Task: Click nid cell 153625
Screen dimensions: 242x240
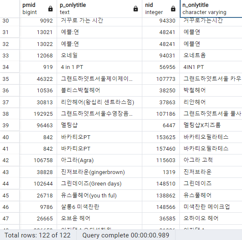Action: coord(161,137)
